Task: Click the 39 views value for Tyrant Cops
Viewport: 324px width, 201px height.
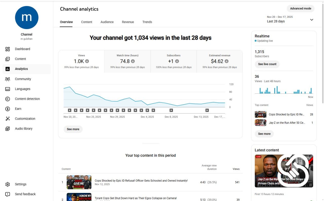Action: [x=238, y=200]
